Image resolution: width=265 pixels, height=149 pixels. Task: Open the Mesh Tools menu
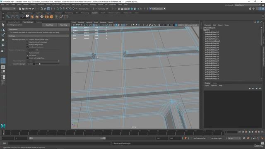click(65, 5)
